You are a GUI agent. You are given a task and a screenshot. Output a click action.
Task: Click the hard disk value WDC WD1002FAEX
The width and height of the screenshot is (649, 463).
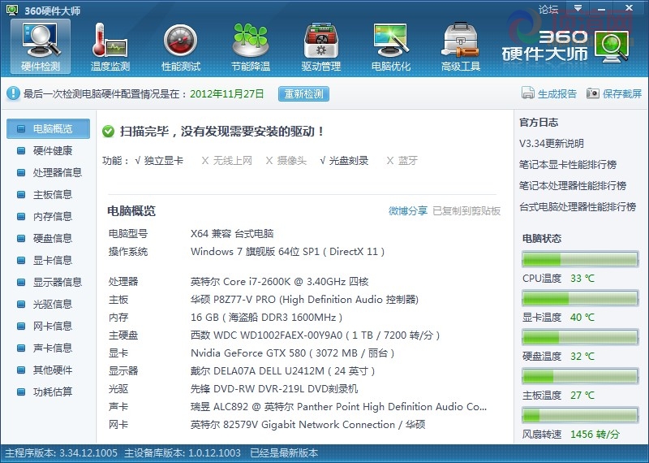(315, 335)
